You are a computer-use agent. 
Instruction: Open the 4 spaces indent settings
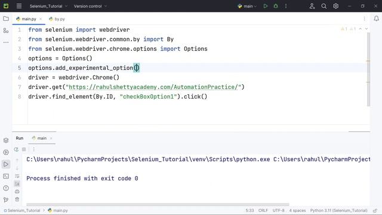pyautogui.click(x=297, y=211)
